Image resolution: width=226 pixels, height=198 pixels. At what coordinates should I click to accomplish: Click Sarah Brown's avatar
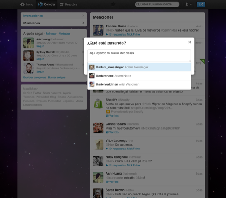tap(98, 193)
